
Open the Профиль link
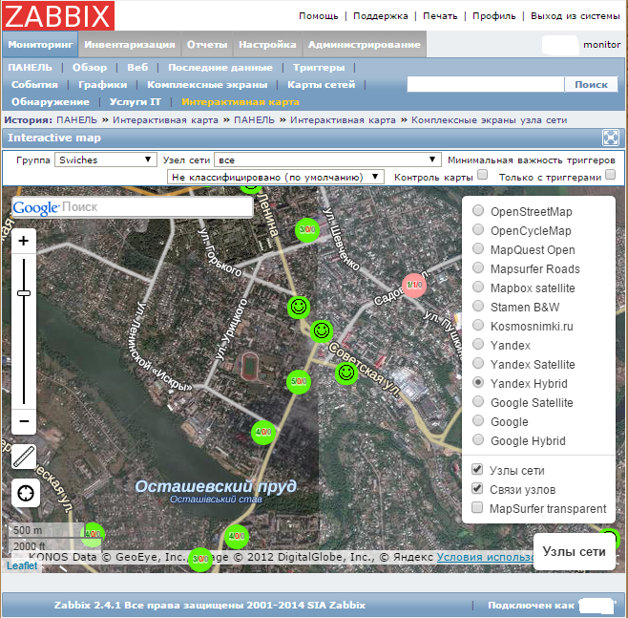tap(494, 16)
